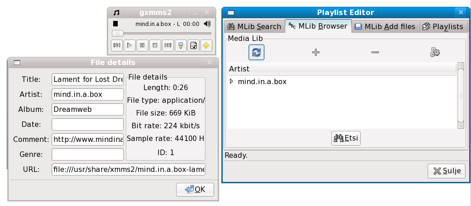Skip to the next track
This screenshot has width=471, height=206.
pyautogui.click(x=168, y=45)
